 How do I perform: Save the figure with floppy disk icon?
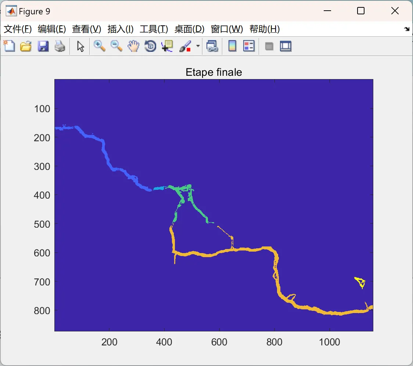(x=43, y=46)
